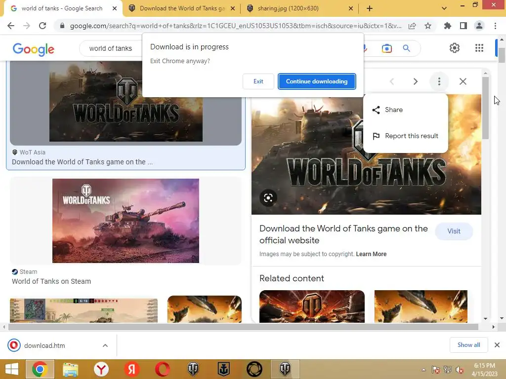The height and width of the screenshot is (379, 506).
Task: Open the download.htm item in the downloads bar
Action: [x=44, y=345]
